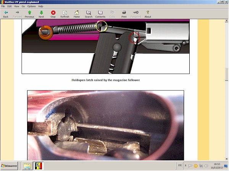
Task: Click the volume speaker tray icon
Action: tap(206, 166)
